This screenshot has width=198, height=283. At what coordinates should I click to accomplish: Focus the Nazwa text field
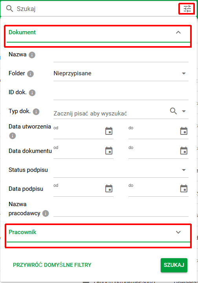[x=121, y=56]
